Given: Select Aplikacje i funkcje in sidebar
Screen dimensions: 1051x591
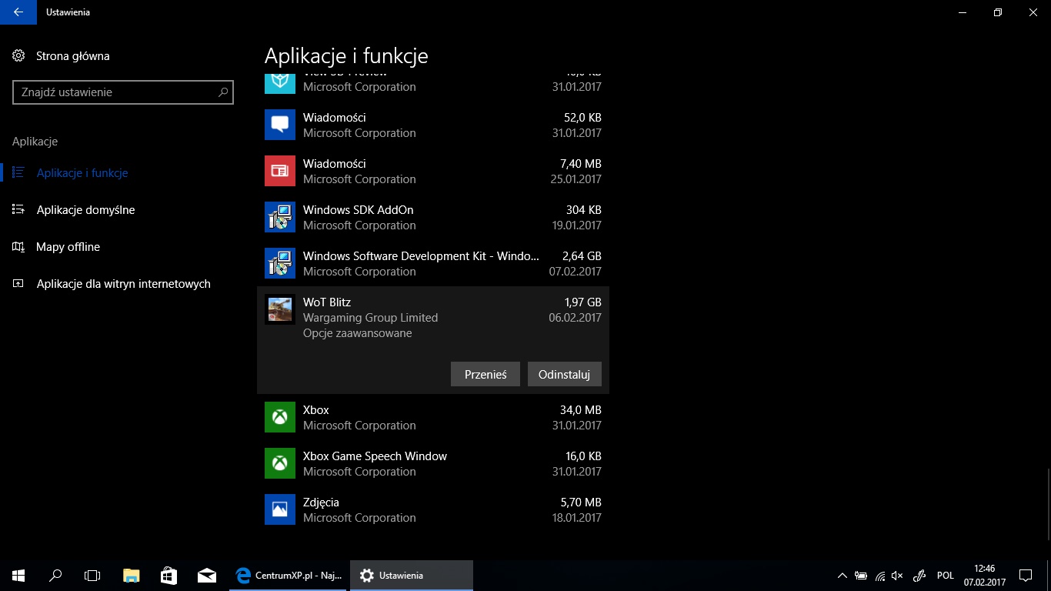Looking at the screenshot, I should pyautogui.click(x=82, y=173).
